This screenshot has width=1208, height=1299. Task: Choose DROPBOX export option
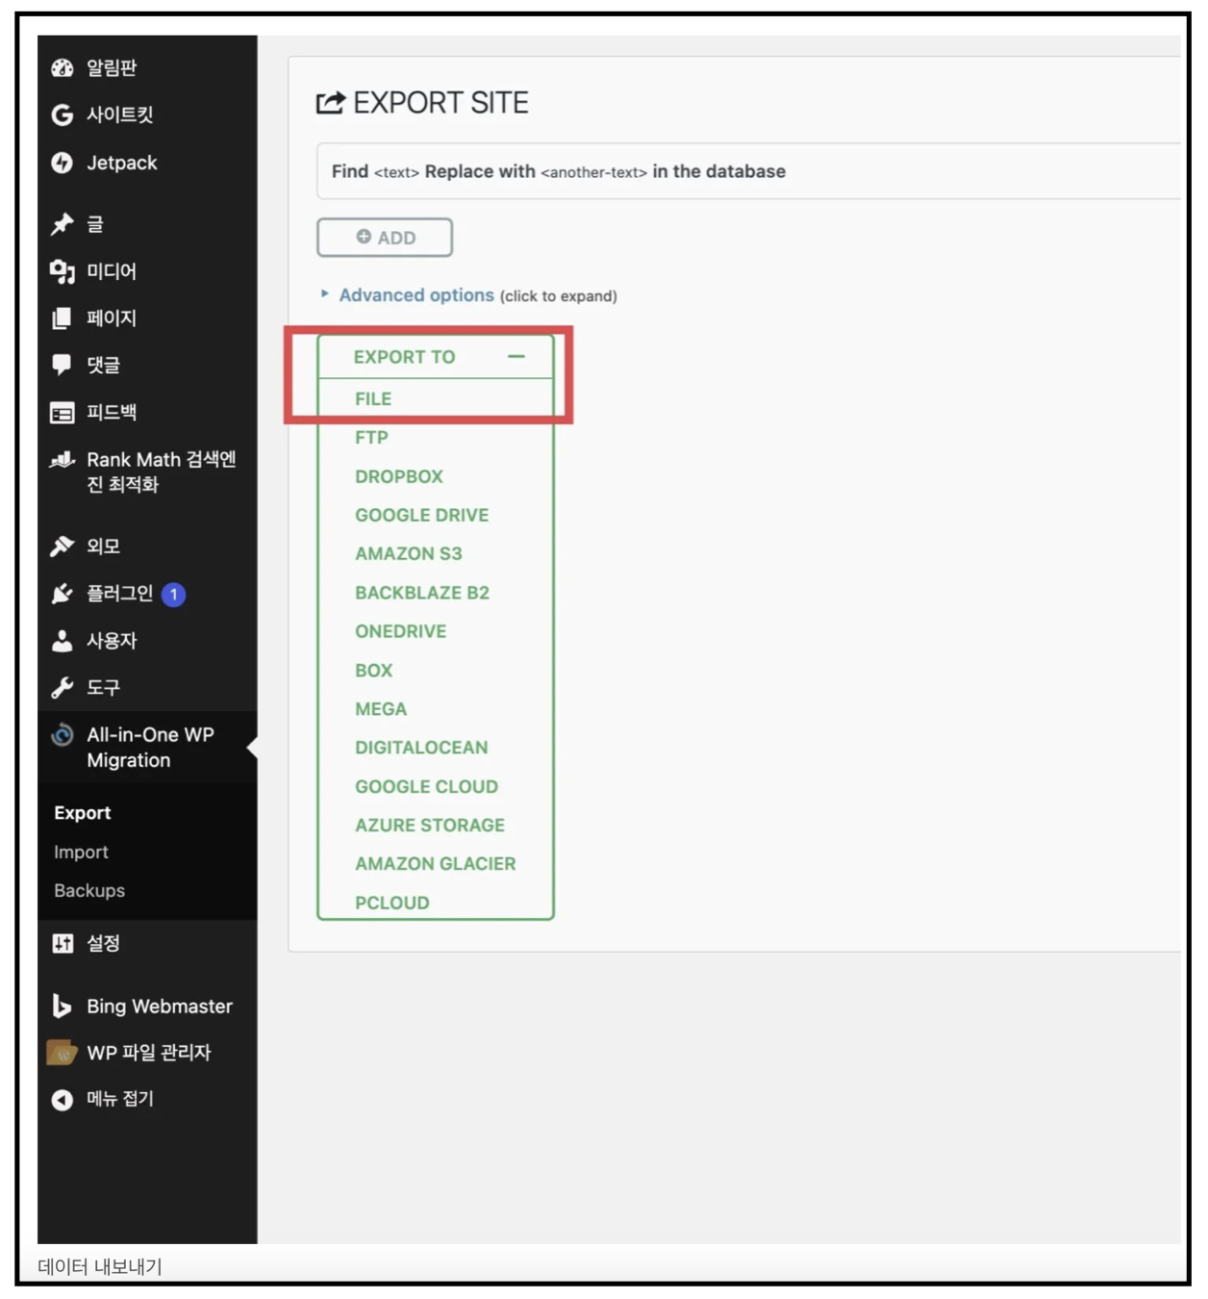399,477
